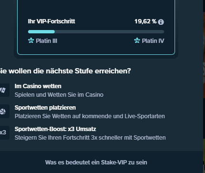Viewport: 205px width, 173px height.
Task: Click the sports basketball icon
Action: [3, 112]
